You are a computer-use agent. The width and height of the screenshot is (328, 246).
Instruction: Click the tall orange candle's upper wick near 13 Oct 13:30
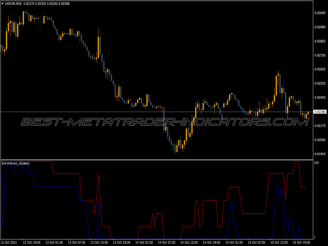point(98,32)
